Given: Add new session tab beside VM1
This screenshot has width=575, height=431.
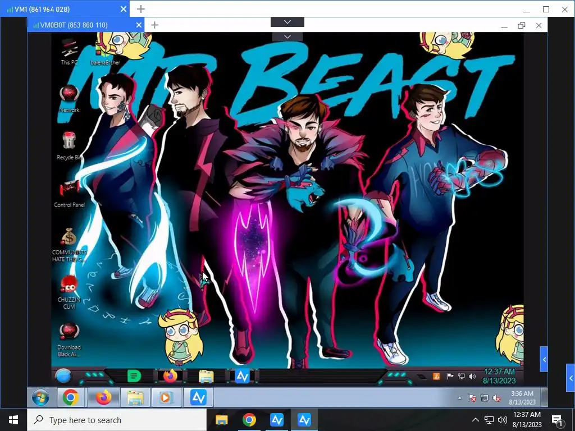Looking at the screenshot, I should pyautogui.click(x=141, y=9).
